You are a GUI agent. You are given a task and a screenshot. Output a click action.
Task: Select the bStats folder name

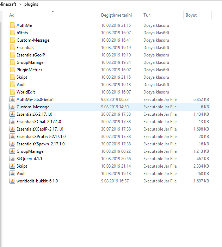click(22, 33)
